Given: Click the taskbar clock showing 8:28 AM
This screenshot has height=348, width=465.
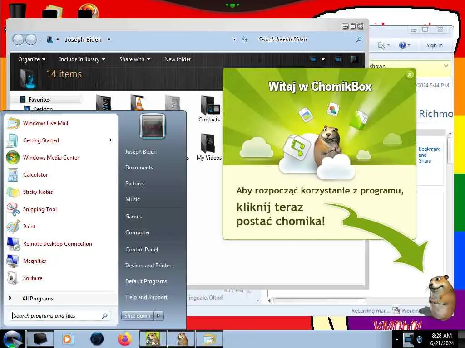Looking at the screenshot, I should tap(442, 339).
